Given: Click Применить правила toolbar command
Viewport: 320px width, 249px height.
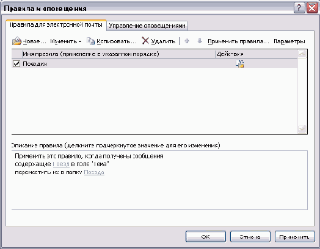Looking at the screenshot, I should click(x=238, y=41).
